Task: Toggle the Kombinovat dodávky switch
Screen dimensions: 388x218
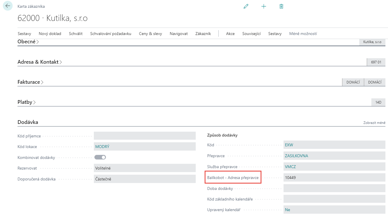Action: 100,157
